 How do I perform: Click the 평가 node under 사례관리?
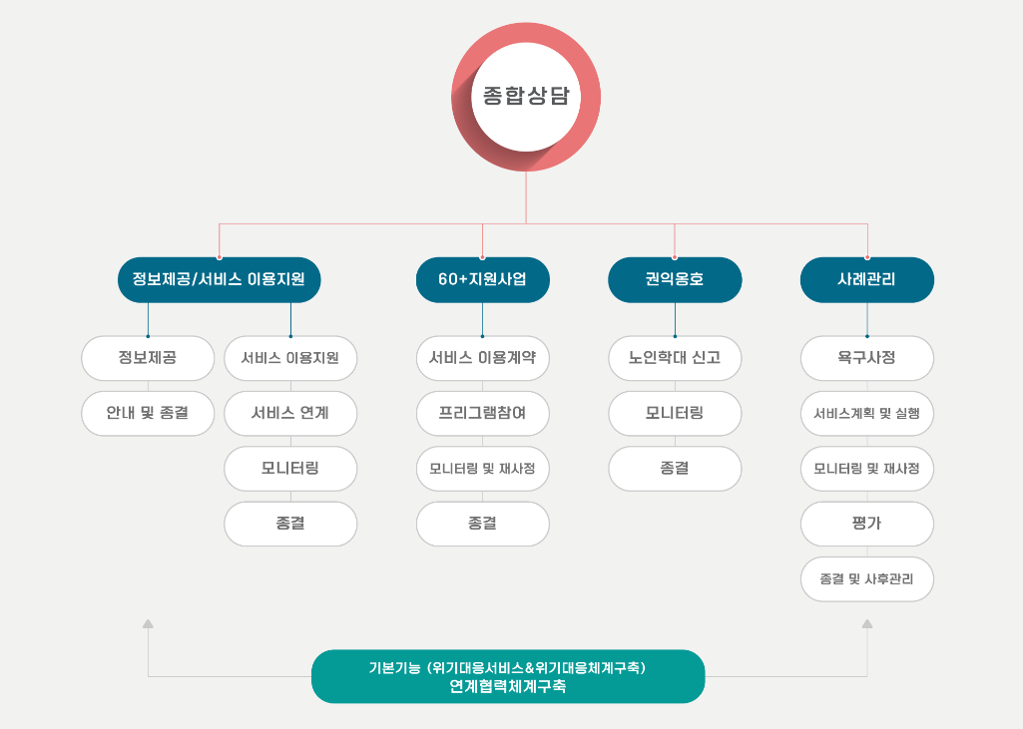click(x=866, y=524)
